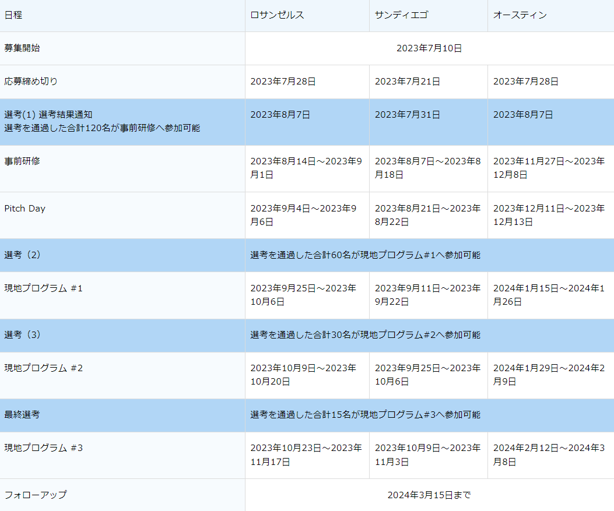Screen dimensions: 614x511
Task: Click the 応募締め切り row label
Action: tap(31, 82)
